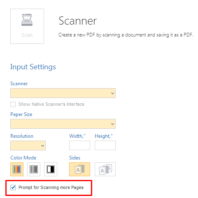This screenshot has width=198, height=198.
Task: Select the grayscale color mode icon
Action: (x=34, y=169)
